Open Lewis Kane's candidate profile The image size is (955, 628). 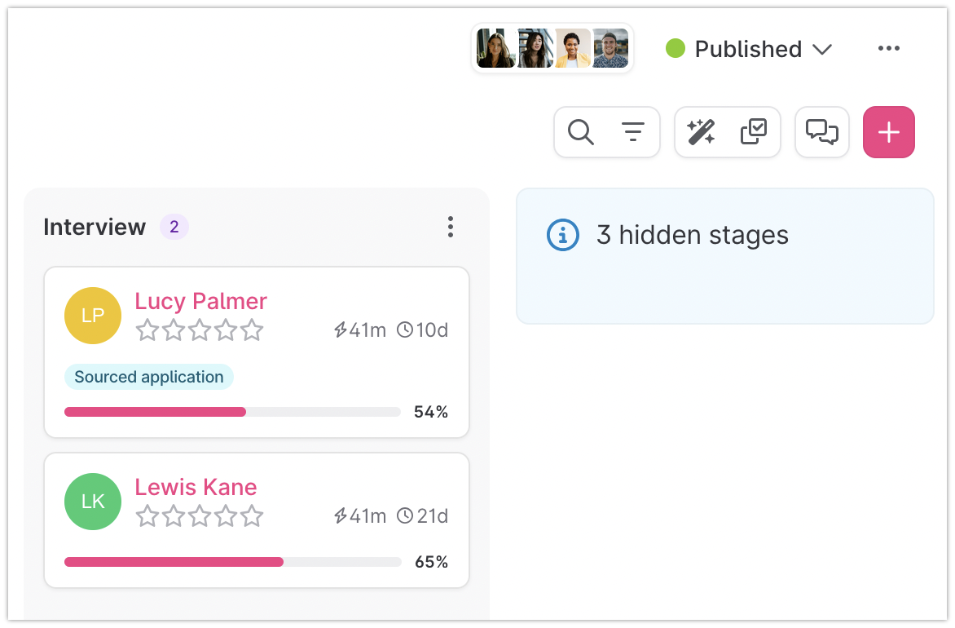[x=196, y=487]
